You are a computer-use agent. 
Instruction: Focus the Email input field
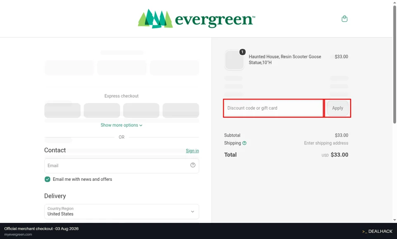(x=122, y=166)
